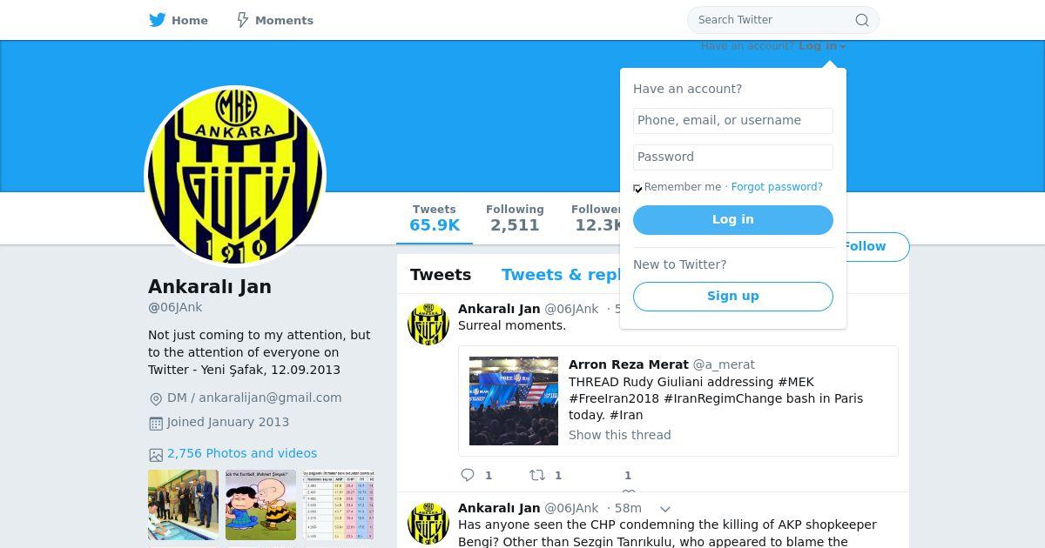The width and height of the screenshot is (1045, 548).
Task: Open the Peanuts cartoon media thumbnail
Action: tap(260, 505)
